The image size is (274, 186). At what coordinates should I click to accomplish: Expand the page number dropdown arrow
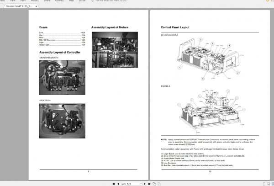pos(141,184)
